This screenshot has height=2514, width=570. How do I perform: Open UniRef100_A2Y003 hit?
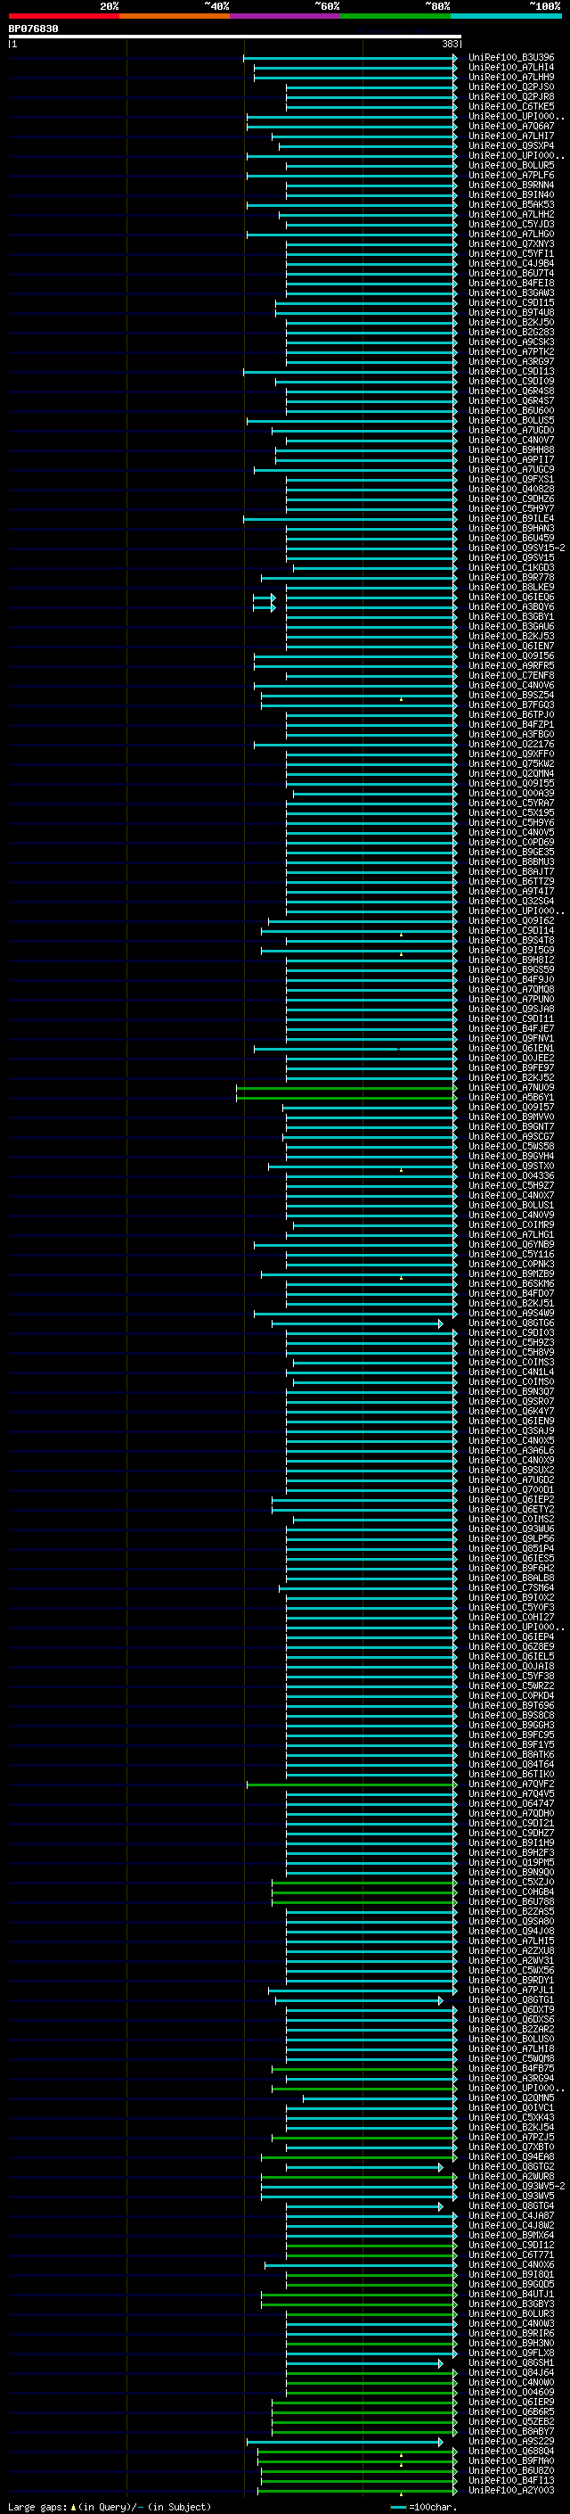point(510,2491)
